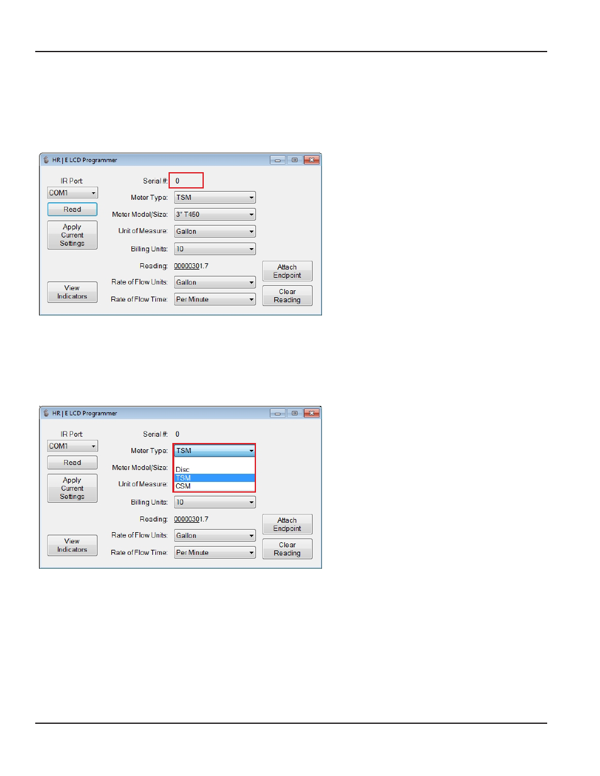Image resolution: width=600 pixels, height=776 pixels.
Task: Open Billing Units dropdown in lower window
Action: tap(214, 502)
